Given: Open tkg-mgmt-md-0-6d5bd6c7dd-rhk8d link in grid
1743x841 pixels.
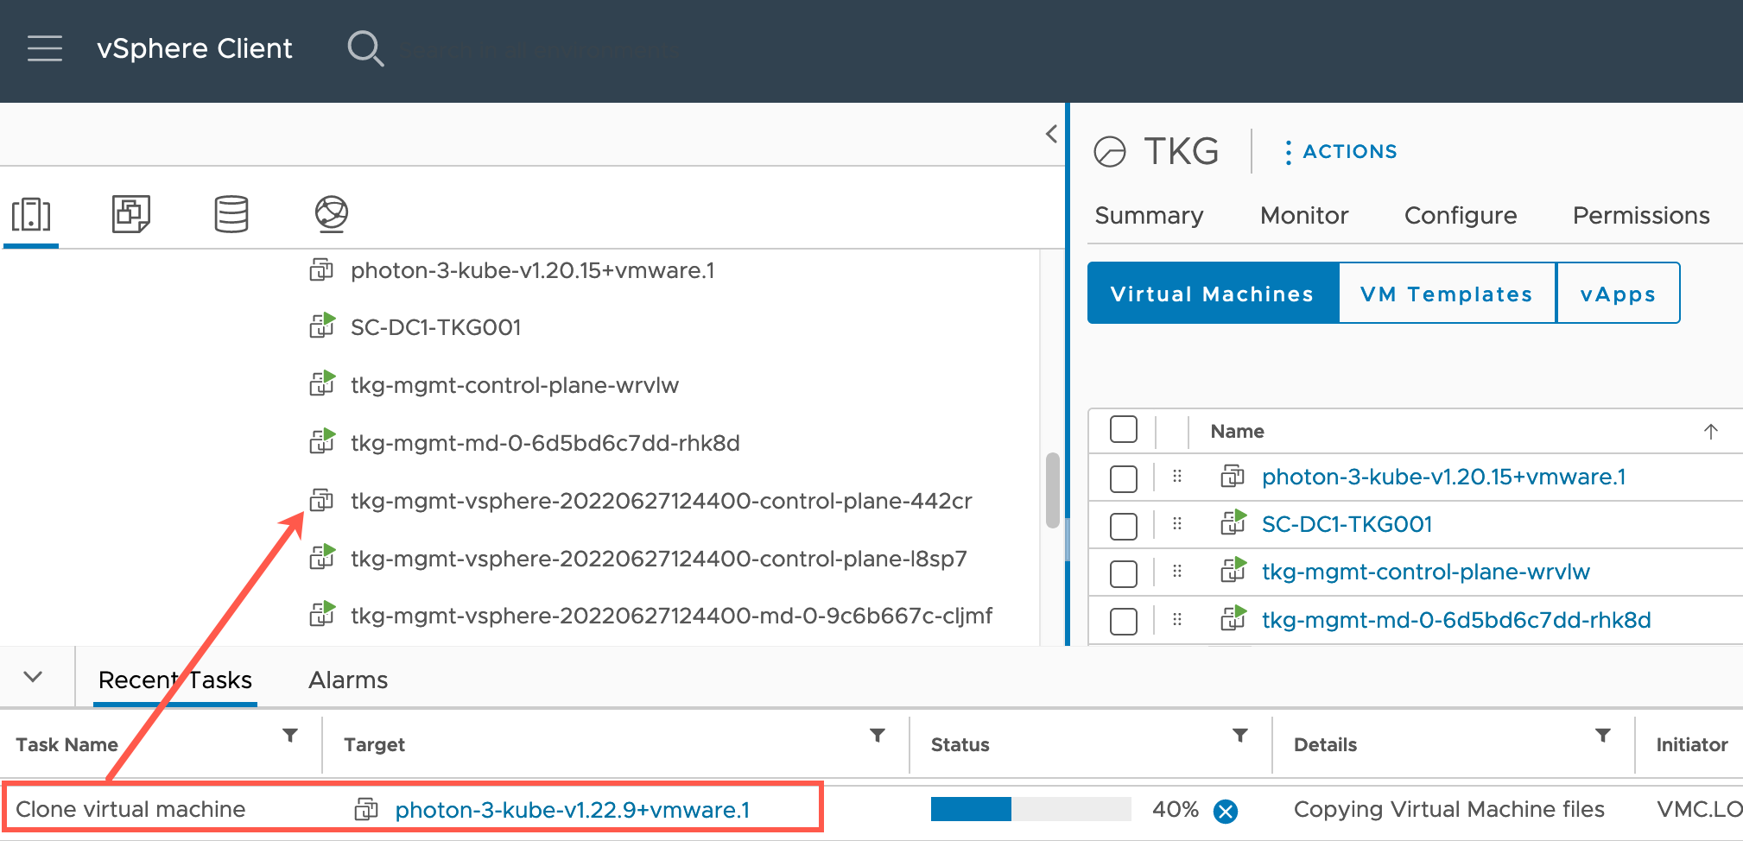Looking at the screenshot, I should pyautogui.click(x=1456, y=620).
